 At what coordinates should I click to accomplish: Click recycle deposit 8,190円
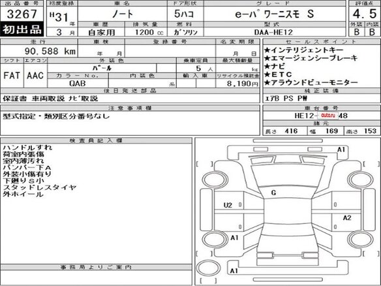tap(242, 84)
